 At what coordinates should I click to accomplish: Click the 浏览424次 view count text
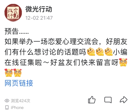coord(21,101)
